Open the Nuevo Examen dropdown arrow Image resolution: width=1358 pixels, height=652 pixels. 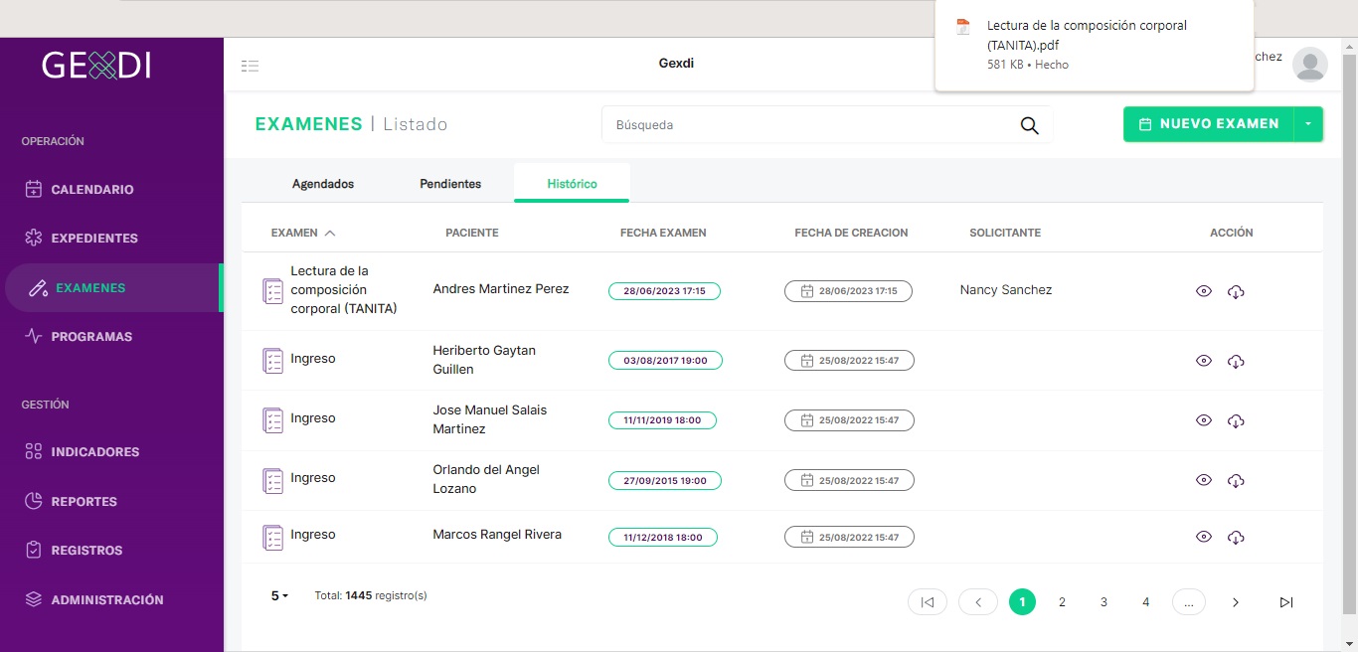(1308, 124)
